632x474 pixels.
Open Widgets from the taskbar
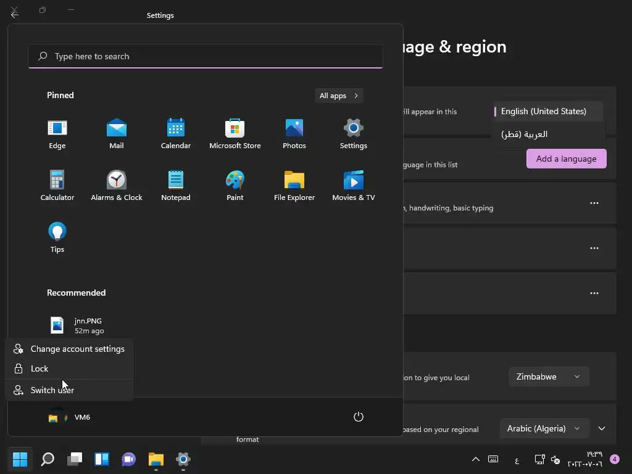click(102, 459)
